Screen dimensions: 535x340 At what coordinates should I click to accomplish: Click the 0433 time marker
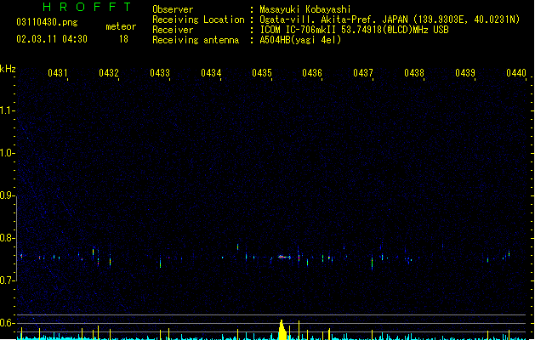click(160, 73)
